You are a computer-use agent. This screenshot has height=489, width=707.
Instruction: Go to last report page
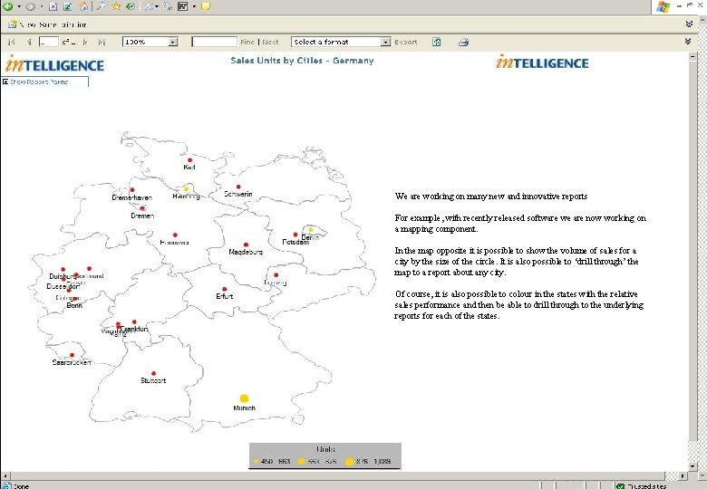(102, 42)
